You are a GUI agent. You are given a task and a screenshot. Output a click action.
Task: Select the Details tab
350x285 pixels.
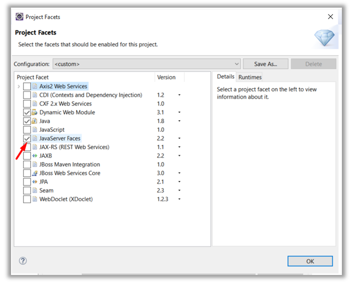tap(225, 76)
